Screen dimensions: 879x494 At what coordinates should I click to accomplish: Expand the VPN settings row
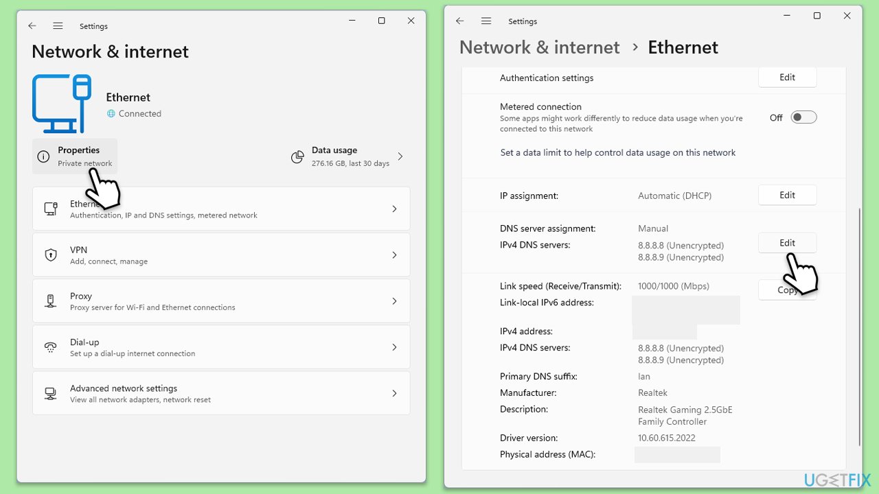394,254
